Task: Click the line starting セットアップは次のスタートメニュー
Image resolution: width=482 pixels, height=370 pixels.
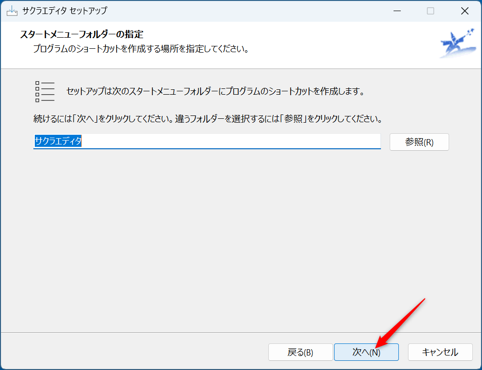Action: (216, 91)
